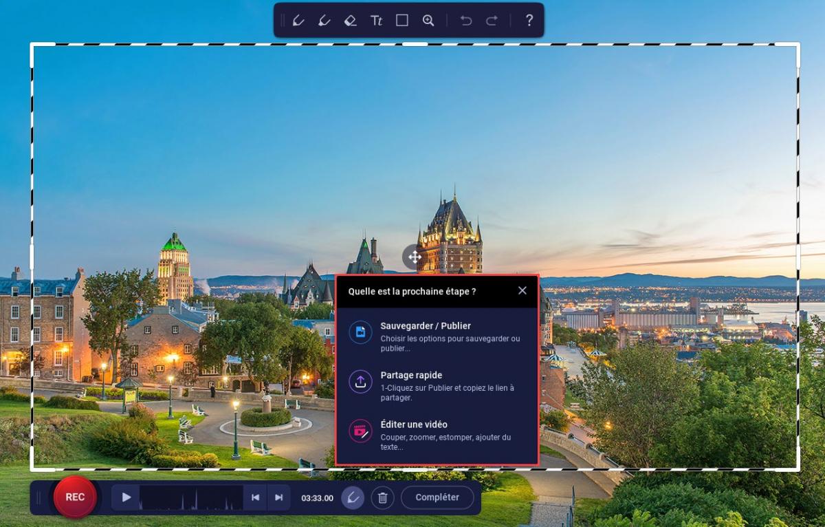This screenshot has height=527, width=825.
Task: Jump to the recording start
Action: coord(255,497)
